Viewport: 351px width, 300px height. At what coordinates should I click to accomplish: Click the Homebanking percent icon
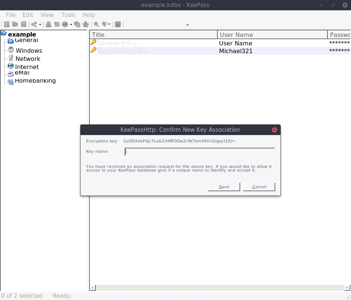pos(10,82)
